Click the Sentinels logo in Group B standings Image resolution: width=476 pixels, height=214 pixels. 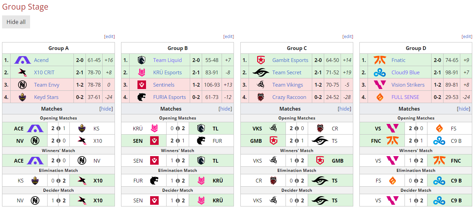coord(142,85)
